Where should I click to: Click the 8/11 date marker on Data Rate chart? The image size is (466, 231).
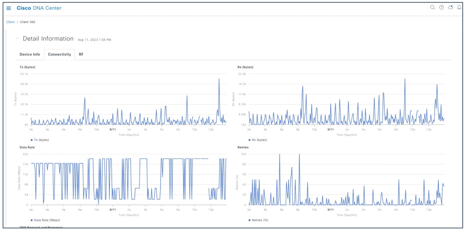tap(113, 210)
